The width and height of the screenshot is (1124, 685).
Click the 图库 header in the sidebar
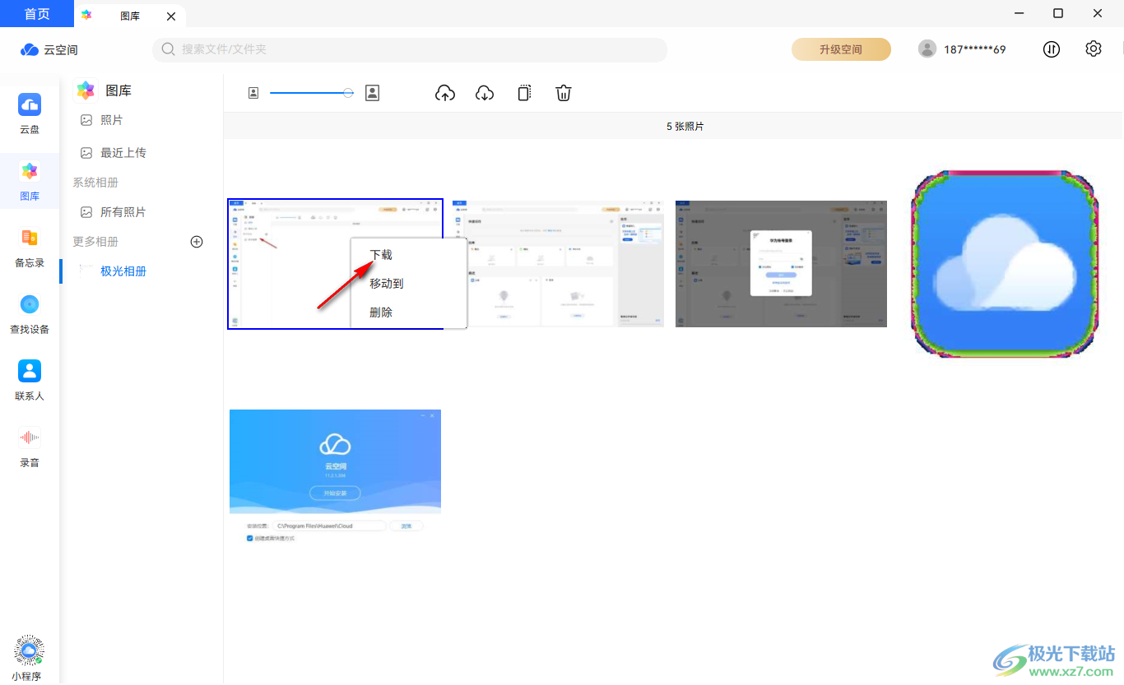103,90
